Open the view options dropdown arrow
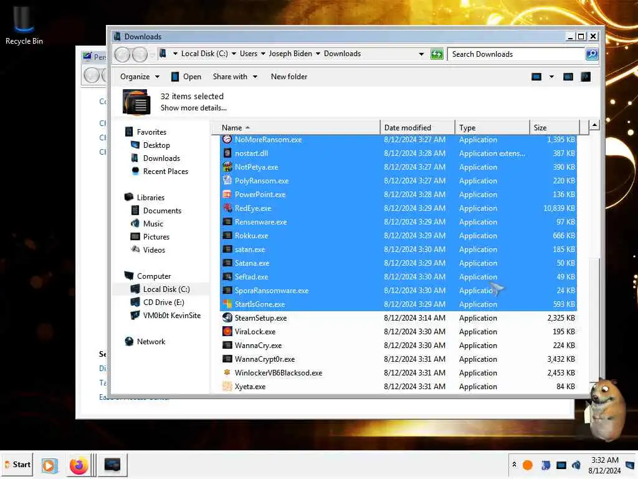 pyautogui.click(x=551, y=77)
